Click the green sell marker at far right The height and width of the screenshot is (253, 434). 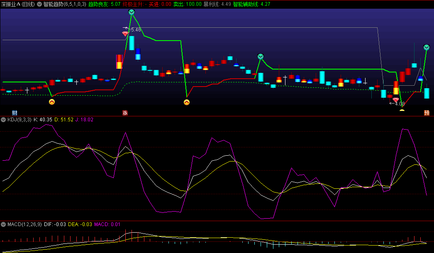click(x=427, y=48)
